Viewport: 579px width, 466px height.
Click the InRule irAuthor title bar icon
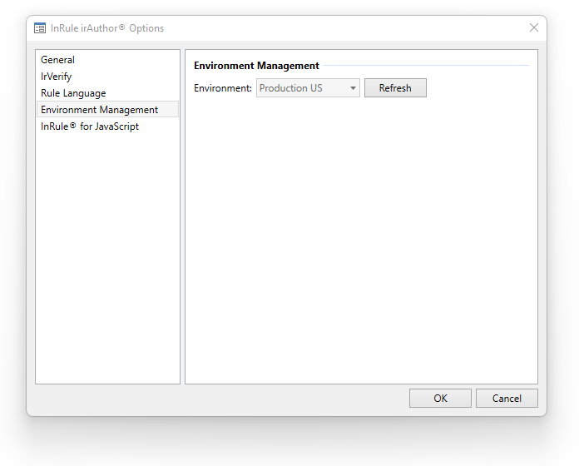point(40,27)
